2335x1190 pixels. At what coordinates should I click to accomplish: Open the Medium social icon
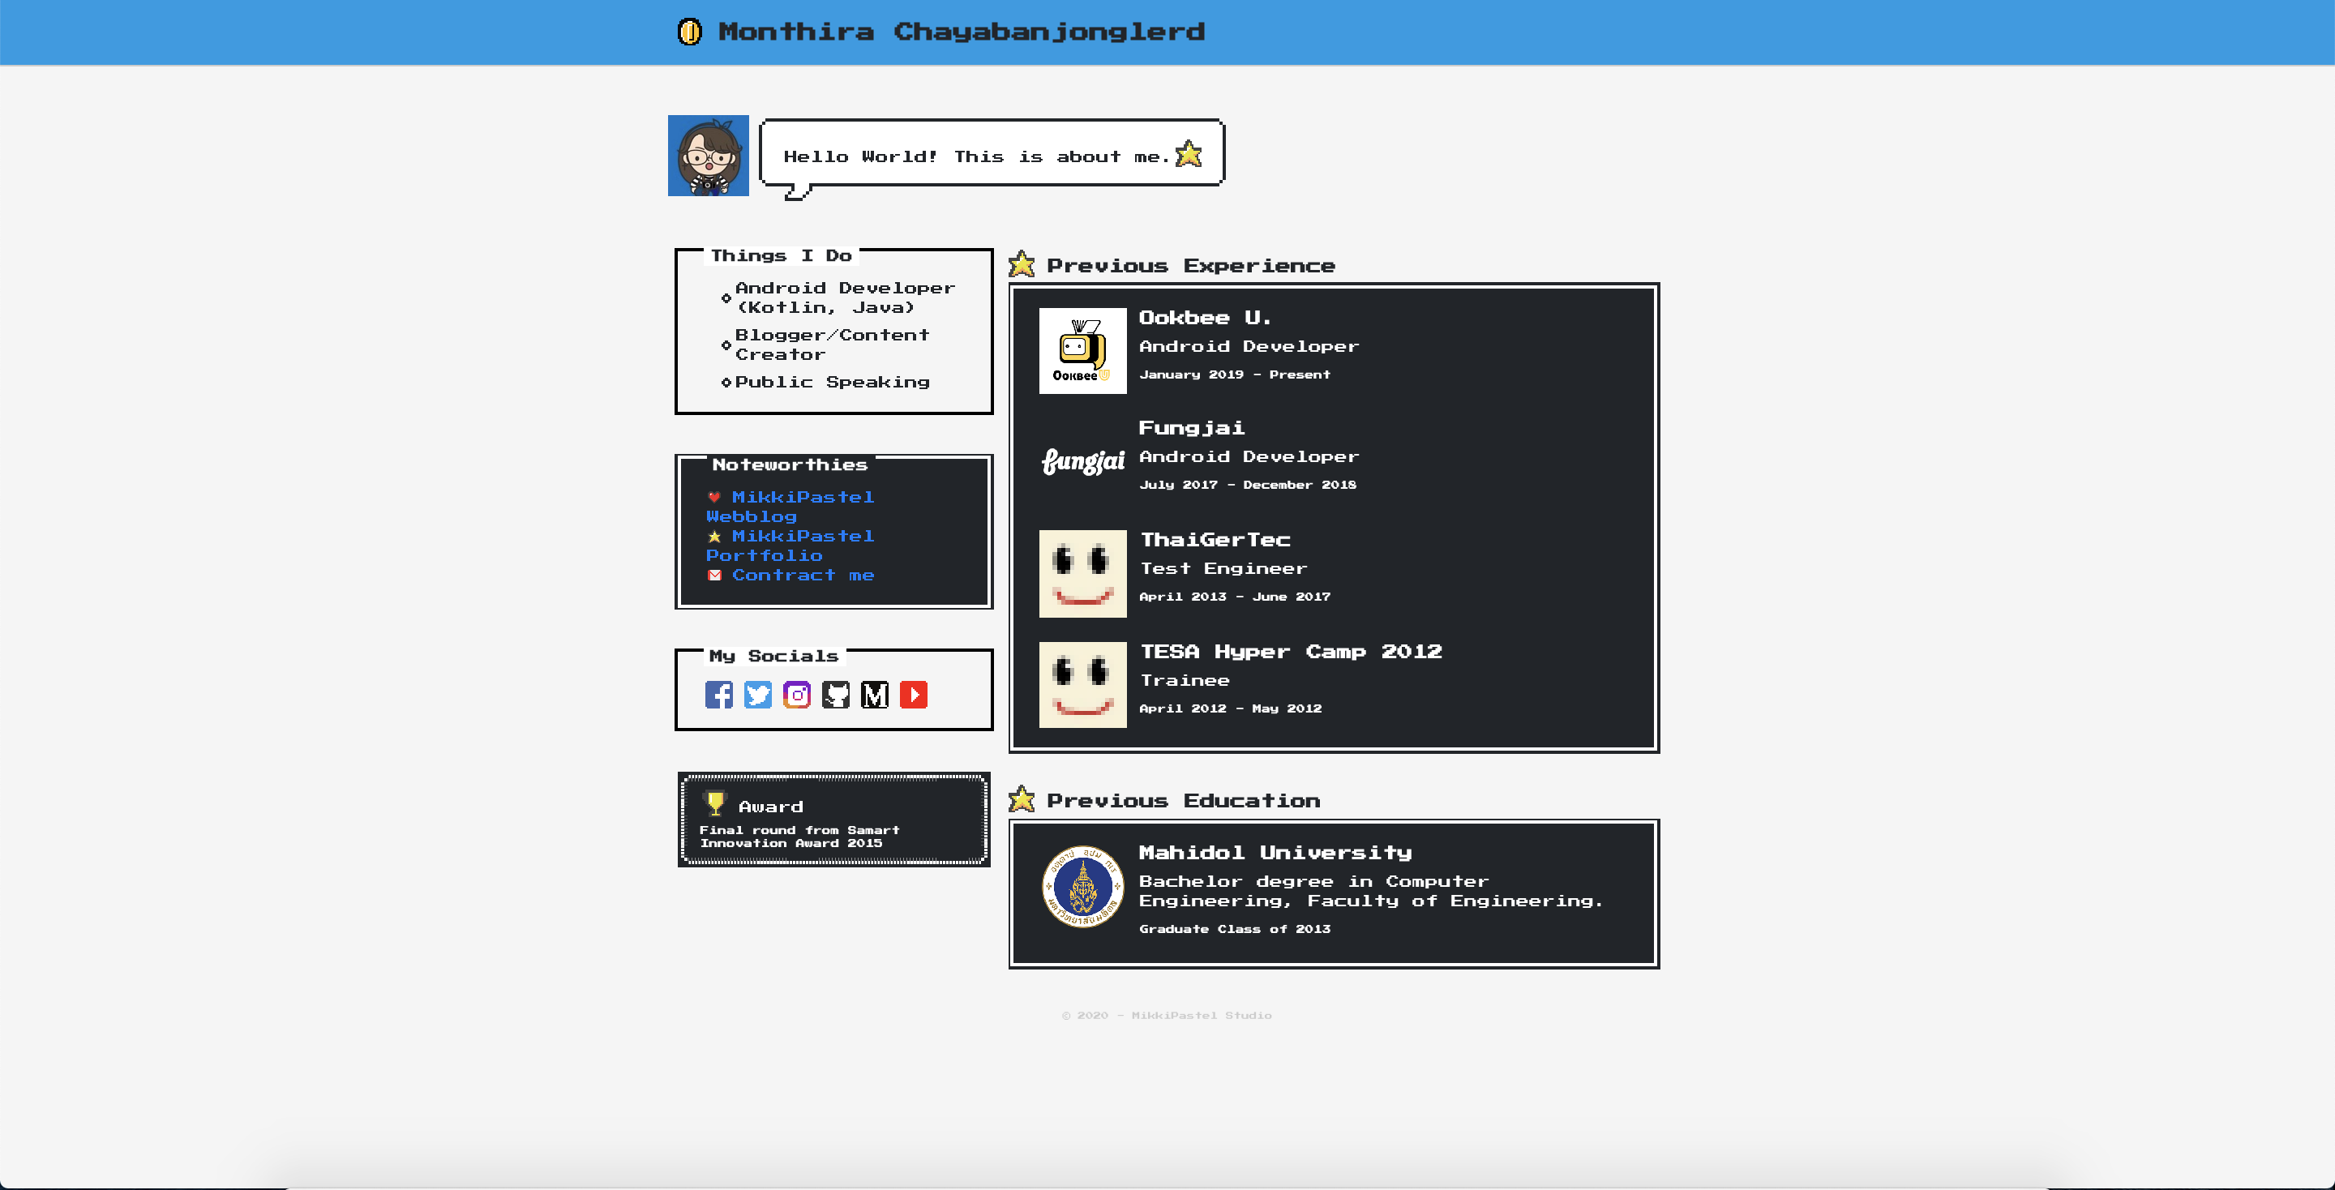[875, 696]
